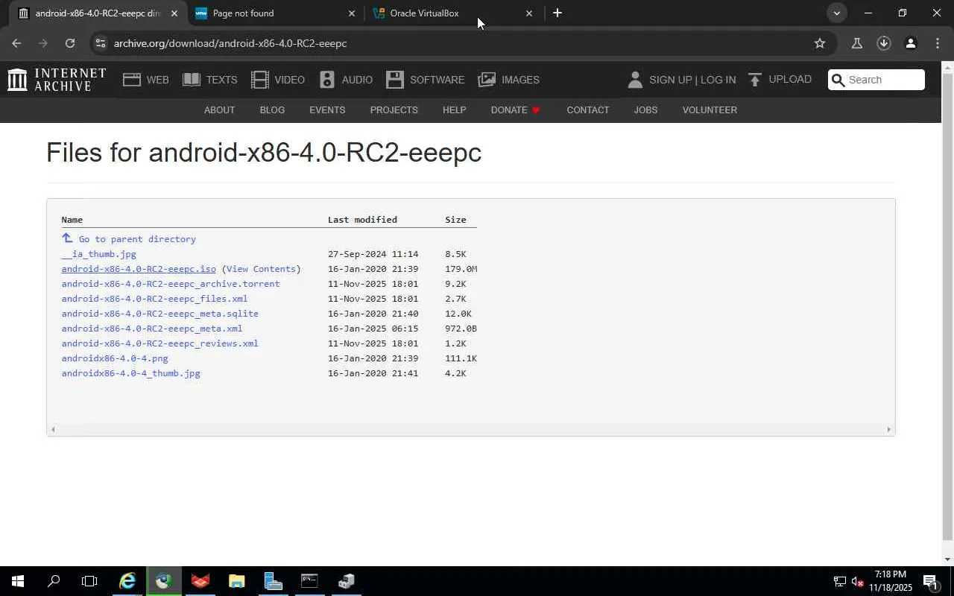Click the taskbar network icon
954x596 pixels.
pos(839,581)
